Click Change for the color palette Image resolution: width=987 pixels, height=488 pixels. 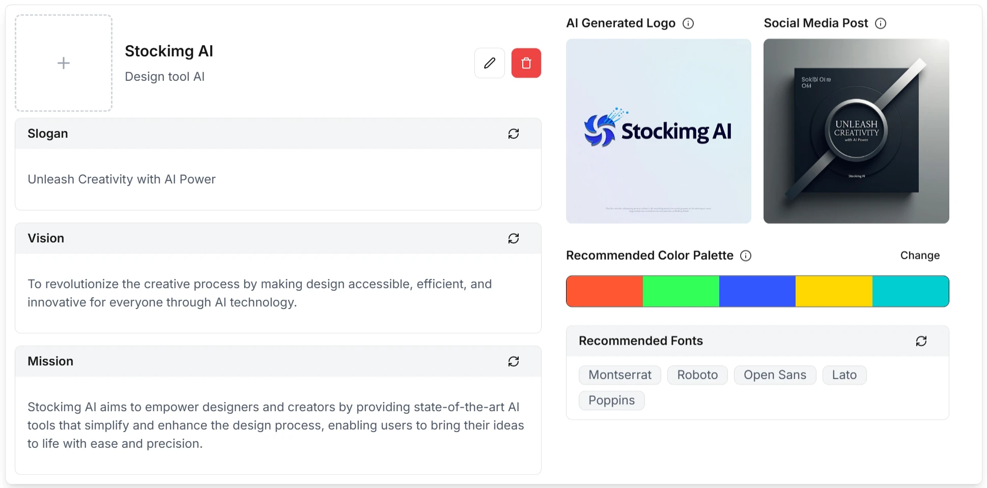[x=919, y=256]
